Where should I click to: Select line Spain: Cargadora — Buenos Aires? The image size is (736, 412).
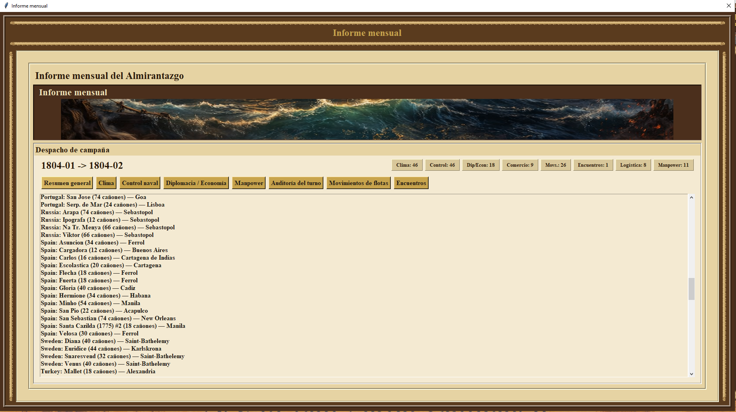(104, 250)
